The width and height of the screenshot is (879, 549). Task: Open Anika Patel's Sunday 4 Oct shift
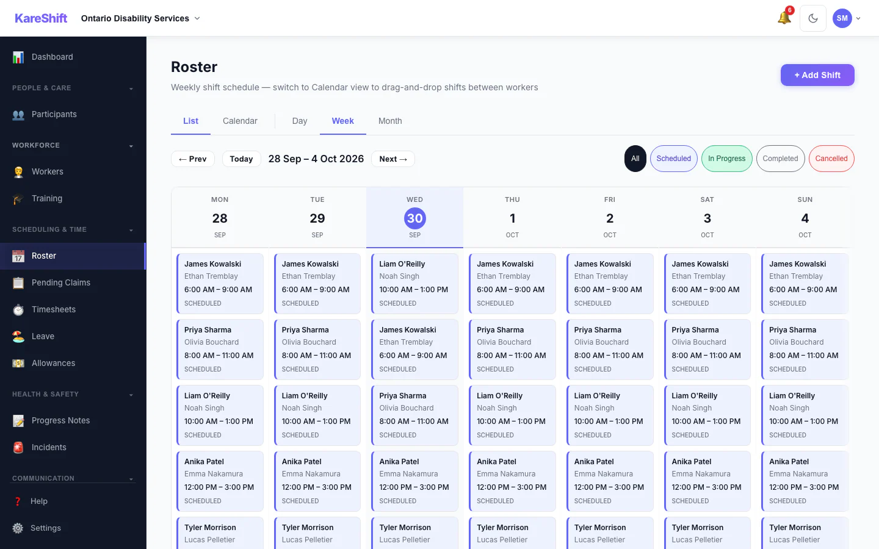(x=805, y=481)
